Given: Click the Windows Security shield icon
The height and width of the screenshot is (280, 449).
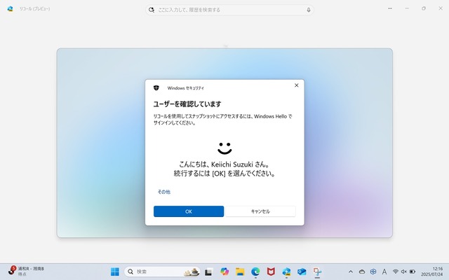Looking at the screenshot, I should [x=156, y=87].
